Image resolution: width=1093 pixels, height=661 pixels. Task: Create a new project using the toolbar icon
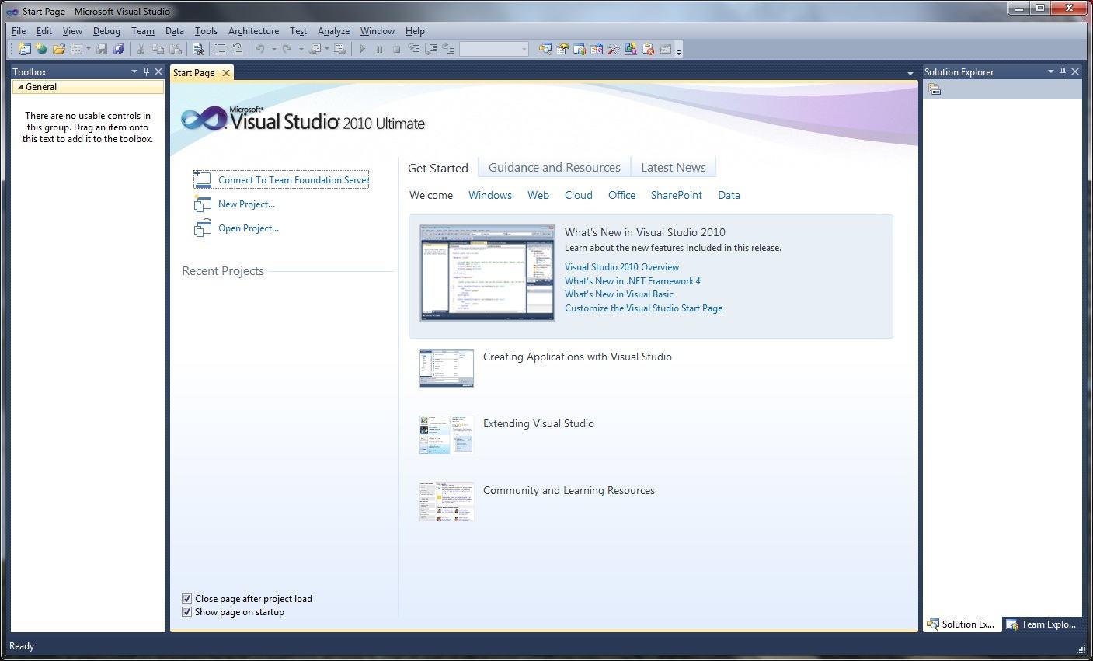point(26,49)
